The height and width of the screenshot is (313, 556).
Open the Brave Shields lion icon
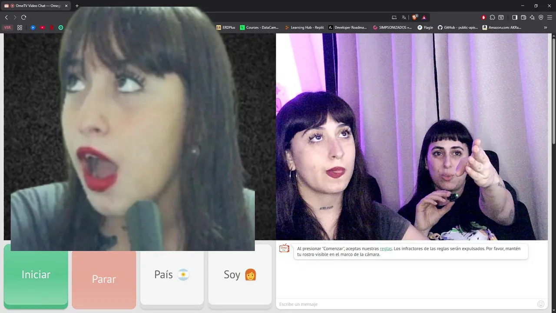pyautogui.click(x=414, y=17)
